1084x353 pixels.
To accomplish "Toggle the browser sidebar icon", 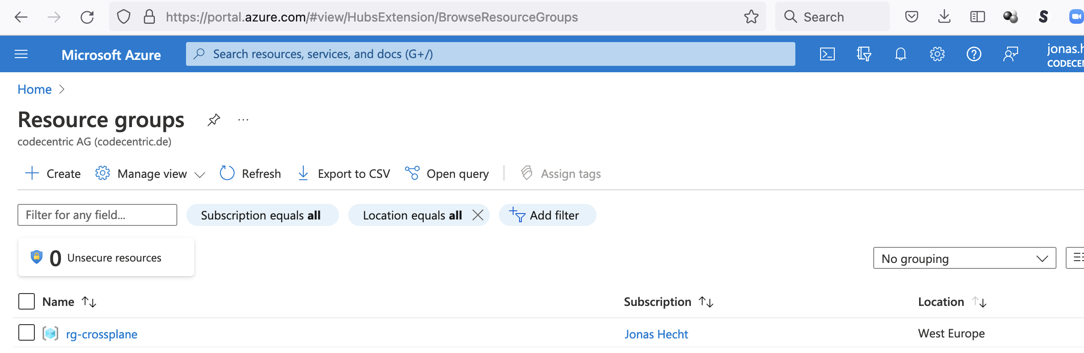I will pos(978,17).
